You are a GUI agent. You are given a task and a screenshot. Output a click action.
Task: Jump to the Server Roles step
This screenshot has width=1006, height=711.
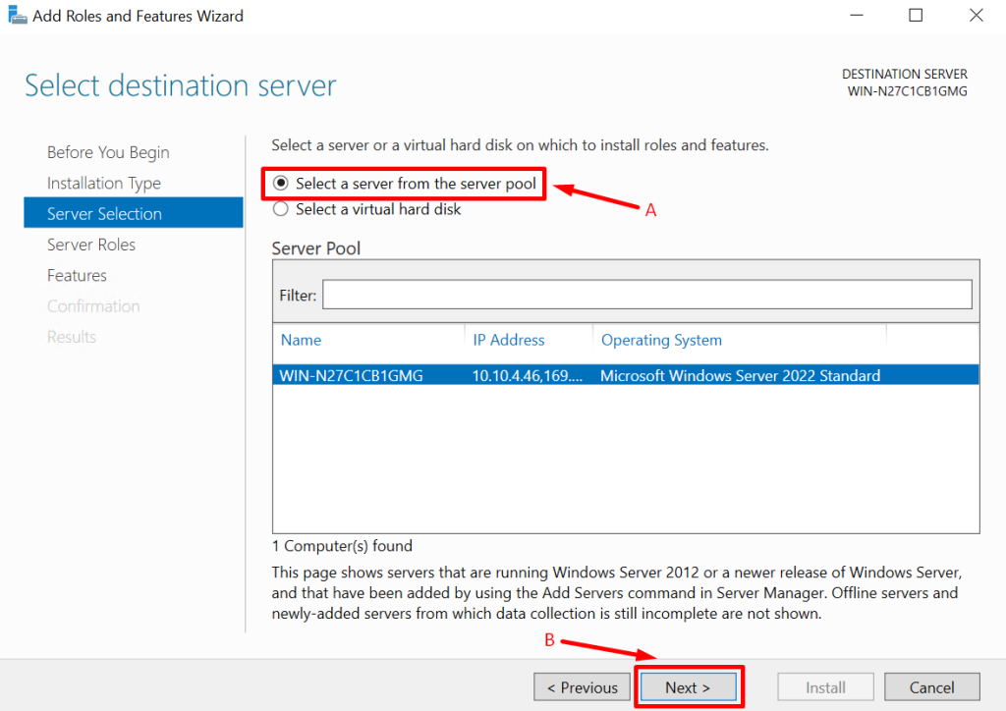pos(91,245)
